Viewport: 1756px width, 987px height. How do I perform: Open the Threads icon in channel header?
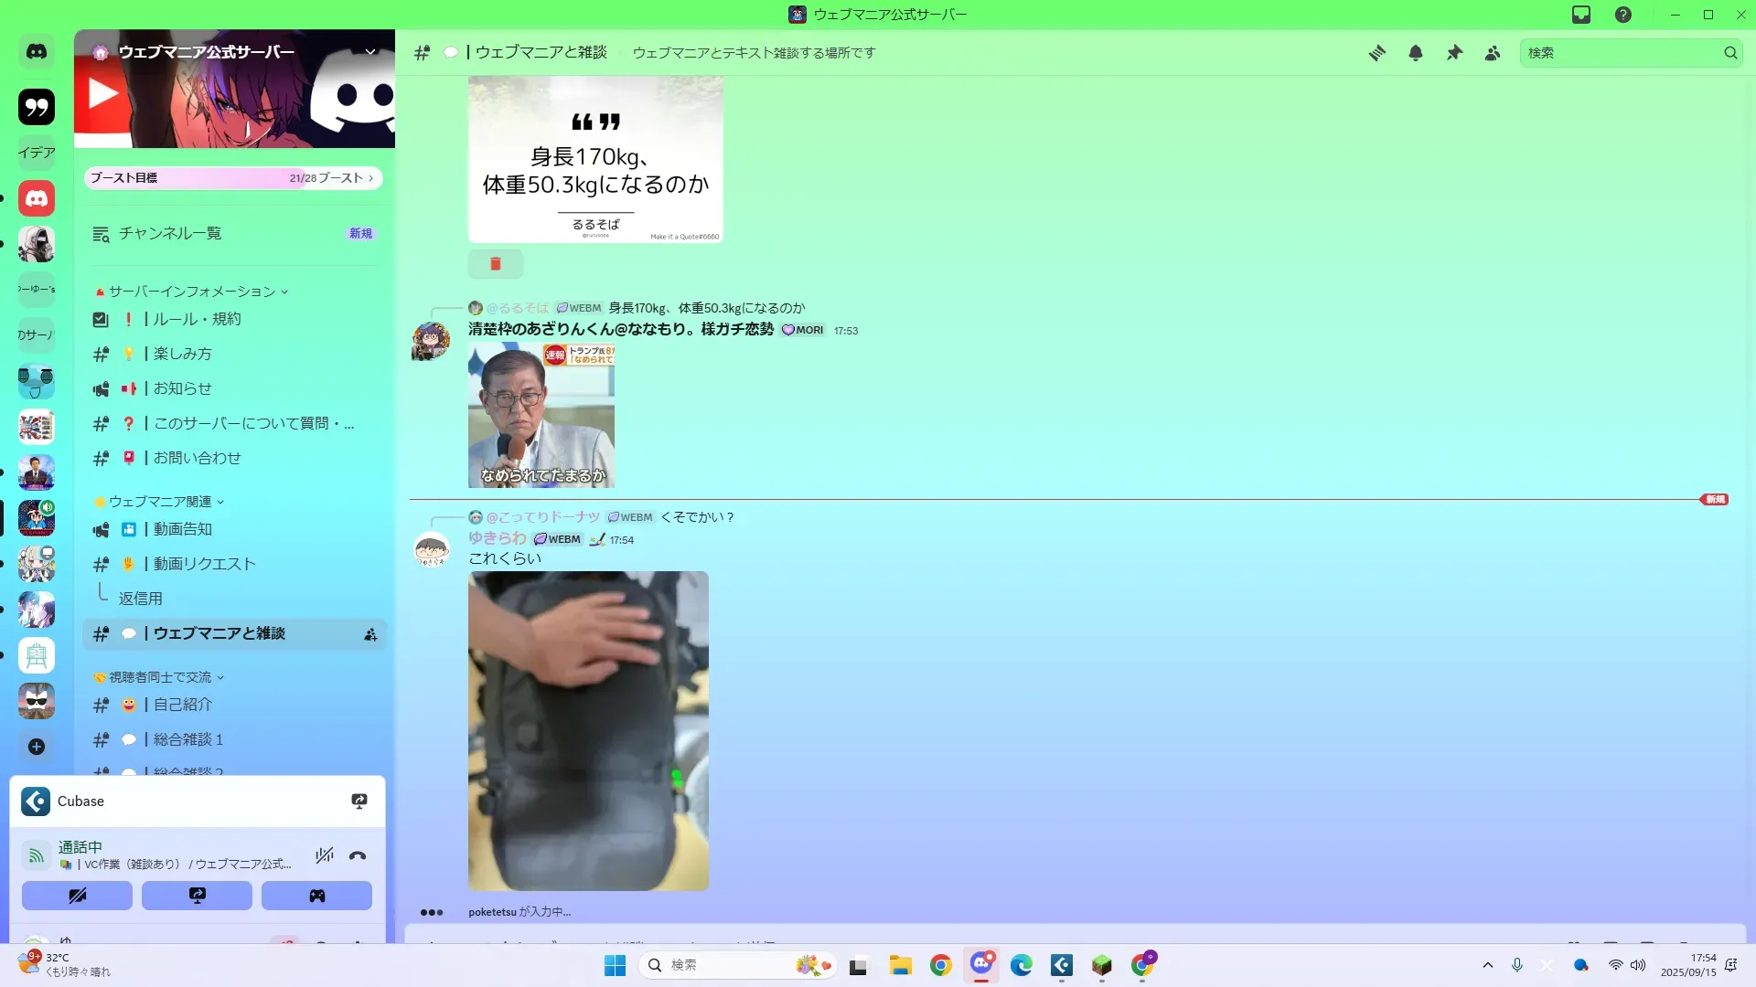(x=1376, y=53)
